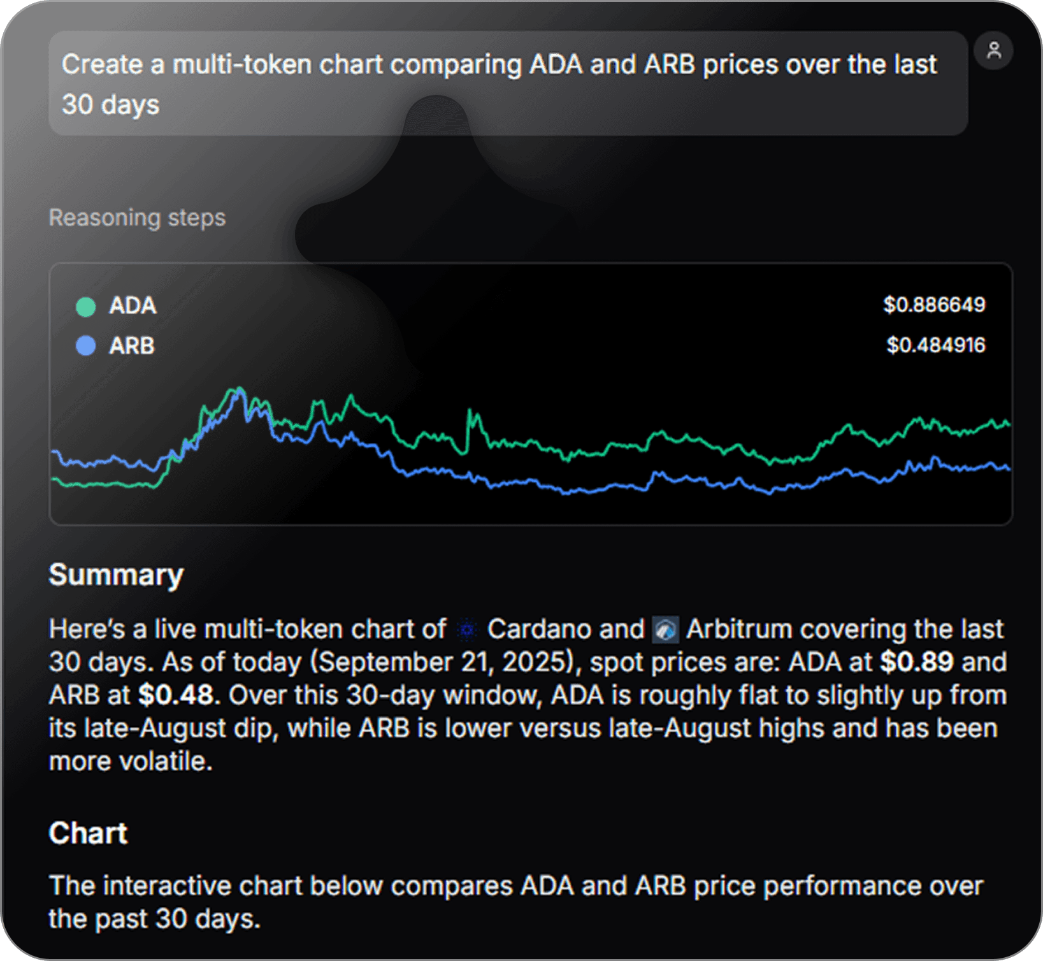Click the user profile avatar icon
This screenshot has width=1043, height=961.
pyautogui.click(x=993, y=50)
